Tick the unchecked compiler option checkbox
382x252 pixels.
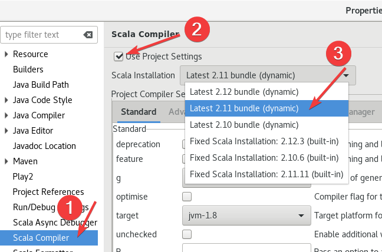point(187,234)
